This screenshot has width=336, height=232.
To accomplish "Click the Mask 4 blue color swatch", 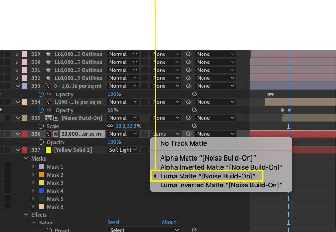I will (x=41, y=191).
